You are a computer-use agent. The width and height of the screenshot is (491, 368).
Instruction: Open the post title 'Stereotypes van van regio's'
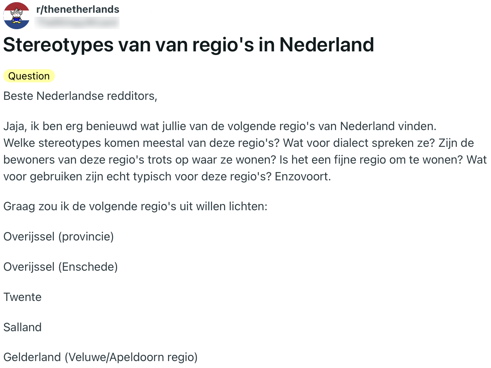coord(188,45)
